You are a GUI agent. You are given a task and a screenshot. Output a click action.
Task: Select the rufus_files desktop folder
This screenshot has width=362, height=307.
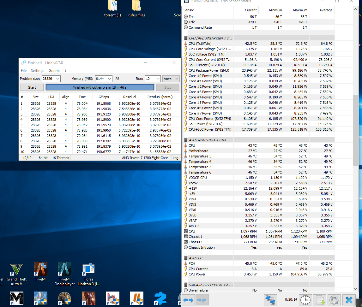pyautogui.click(x=136, y=9)
